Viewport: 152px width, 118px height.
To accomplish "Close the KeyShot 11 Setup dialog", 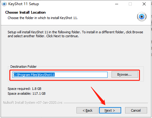I will tap(144, 4).
